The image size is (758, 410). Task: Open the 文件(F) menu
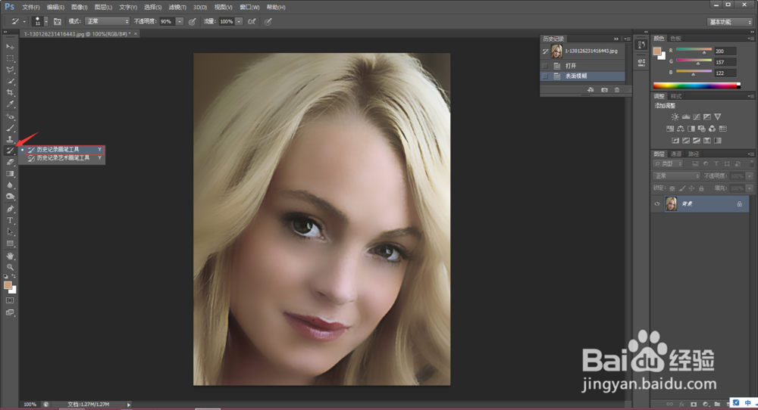pyautogui.click(x=30, y=8)
